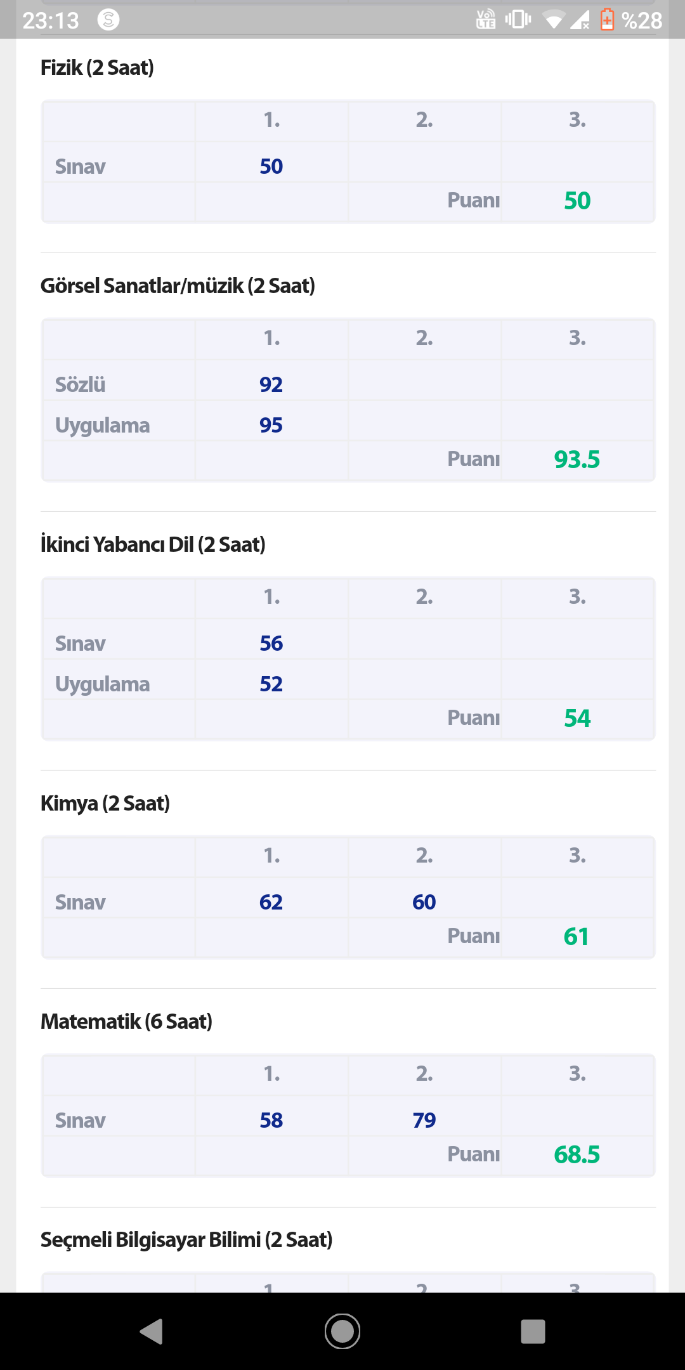The height and width of the screenshot is (1370, 685).
Task: Tap the Android back navigation button
Action: tap(152, 1331)
